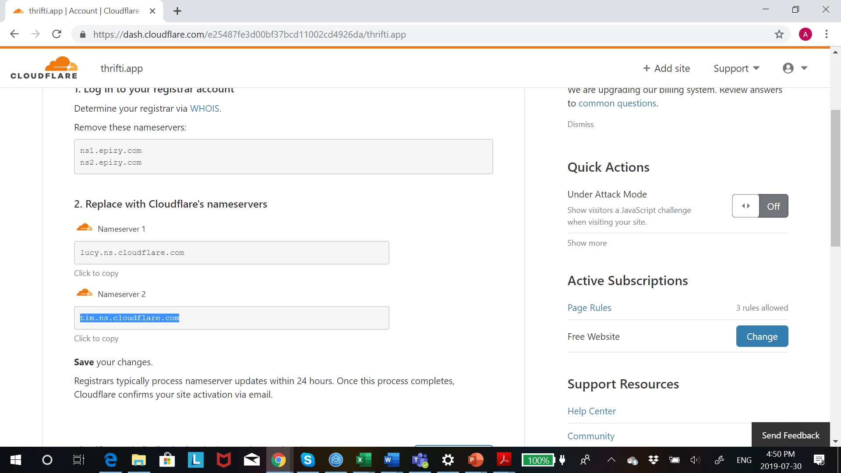Click Change for Free Website plan
Viewport: 841px width, 473px height.
click(762, 336)
